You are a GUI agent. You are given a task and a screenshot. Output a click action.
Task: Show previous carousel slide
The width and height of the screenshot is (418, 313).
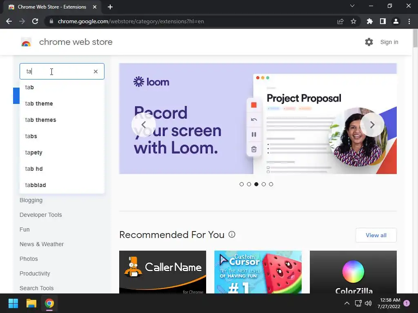tap(143, 125)
